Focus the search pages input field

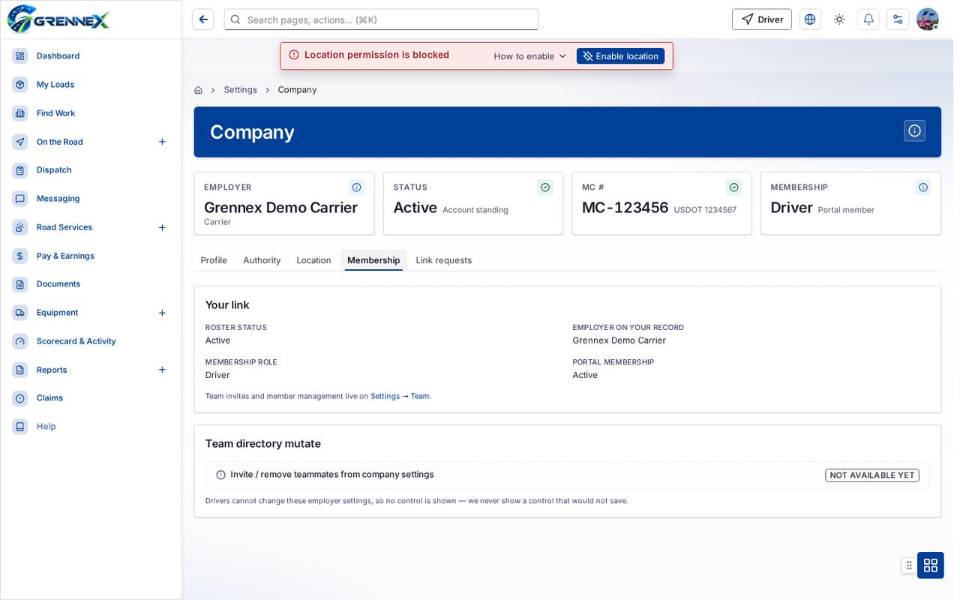click(381, 19)
